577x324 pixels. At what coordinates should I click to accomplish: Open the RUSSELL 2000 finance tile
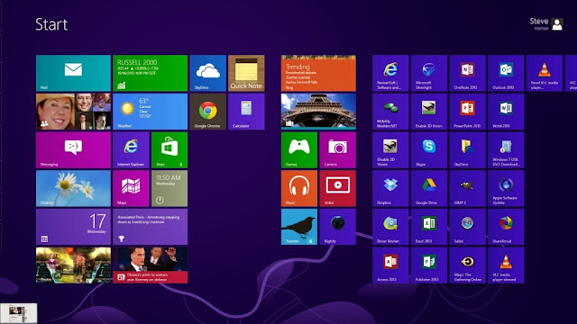click(151, 73)
